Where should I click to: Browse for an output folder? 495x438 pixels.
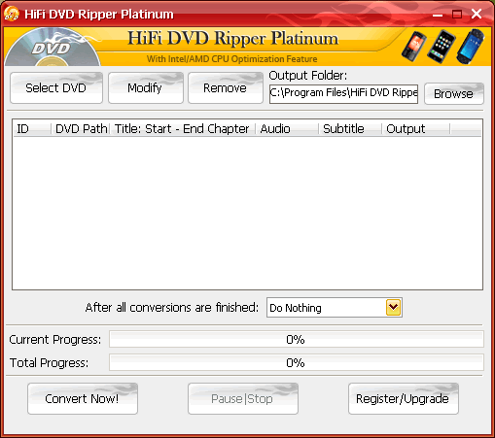coord(454,94)
